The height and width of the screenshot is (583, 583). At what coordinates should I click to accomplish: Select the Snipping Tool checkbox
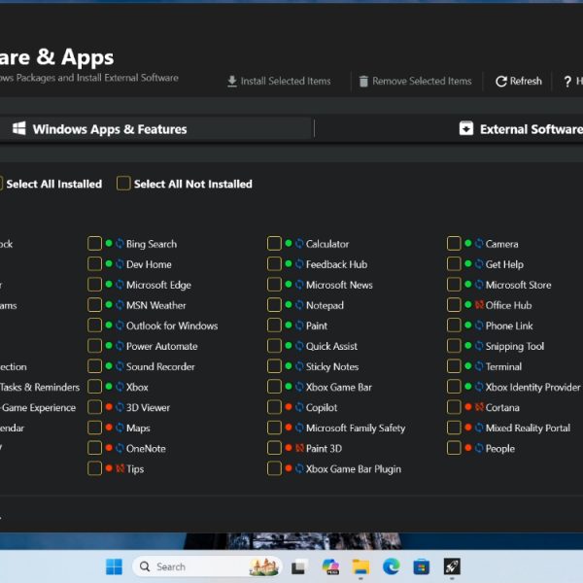[454, 346]
